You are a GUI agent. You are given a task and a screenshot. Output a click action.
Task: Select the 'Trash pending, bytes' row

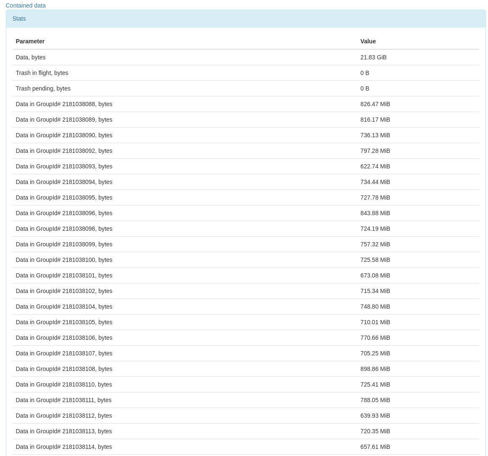point(43,88)
